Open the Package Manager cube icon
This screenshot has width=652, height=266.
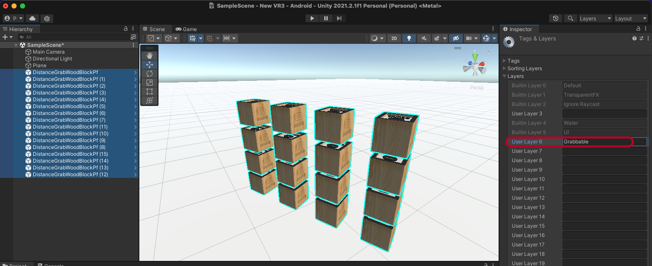pyautogui.click(x=47, y=19)
